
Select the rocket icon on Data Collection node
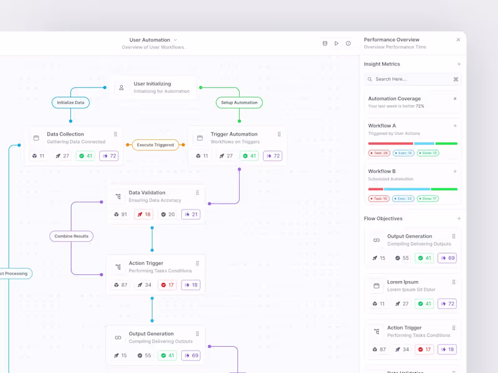coord(57,156)
